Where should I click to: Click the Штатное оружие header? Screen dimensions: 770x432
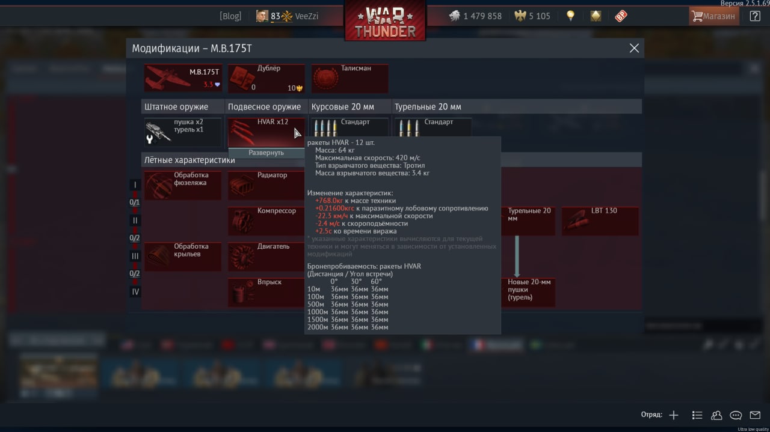pyautogui.click(x=183, y=107)
